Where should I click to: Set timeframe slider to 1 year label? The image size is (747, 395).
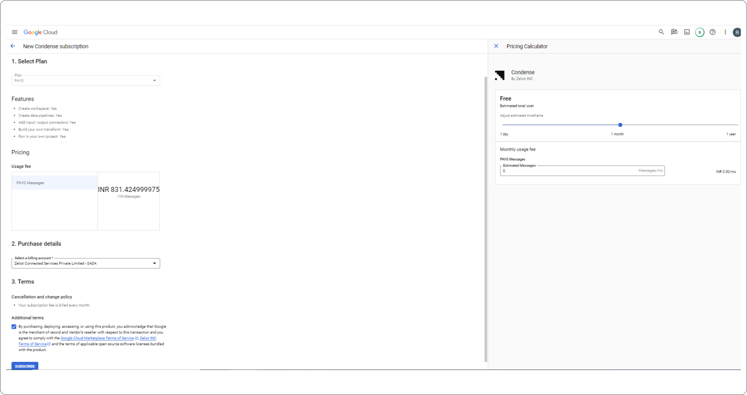coord(731,134)
